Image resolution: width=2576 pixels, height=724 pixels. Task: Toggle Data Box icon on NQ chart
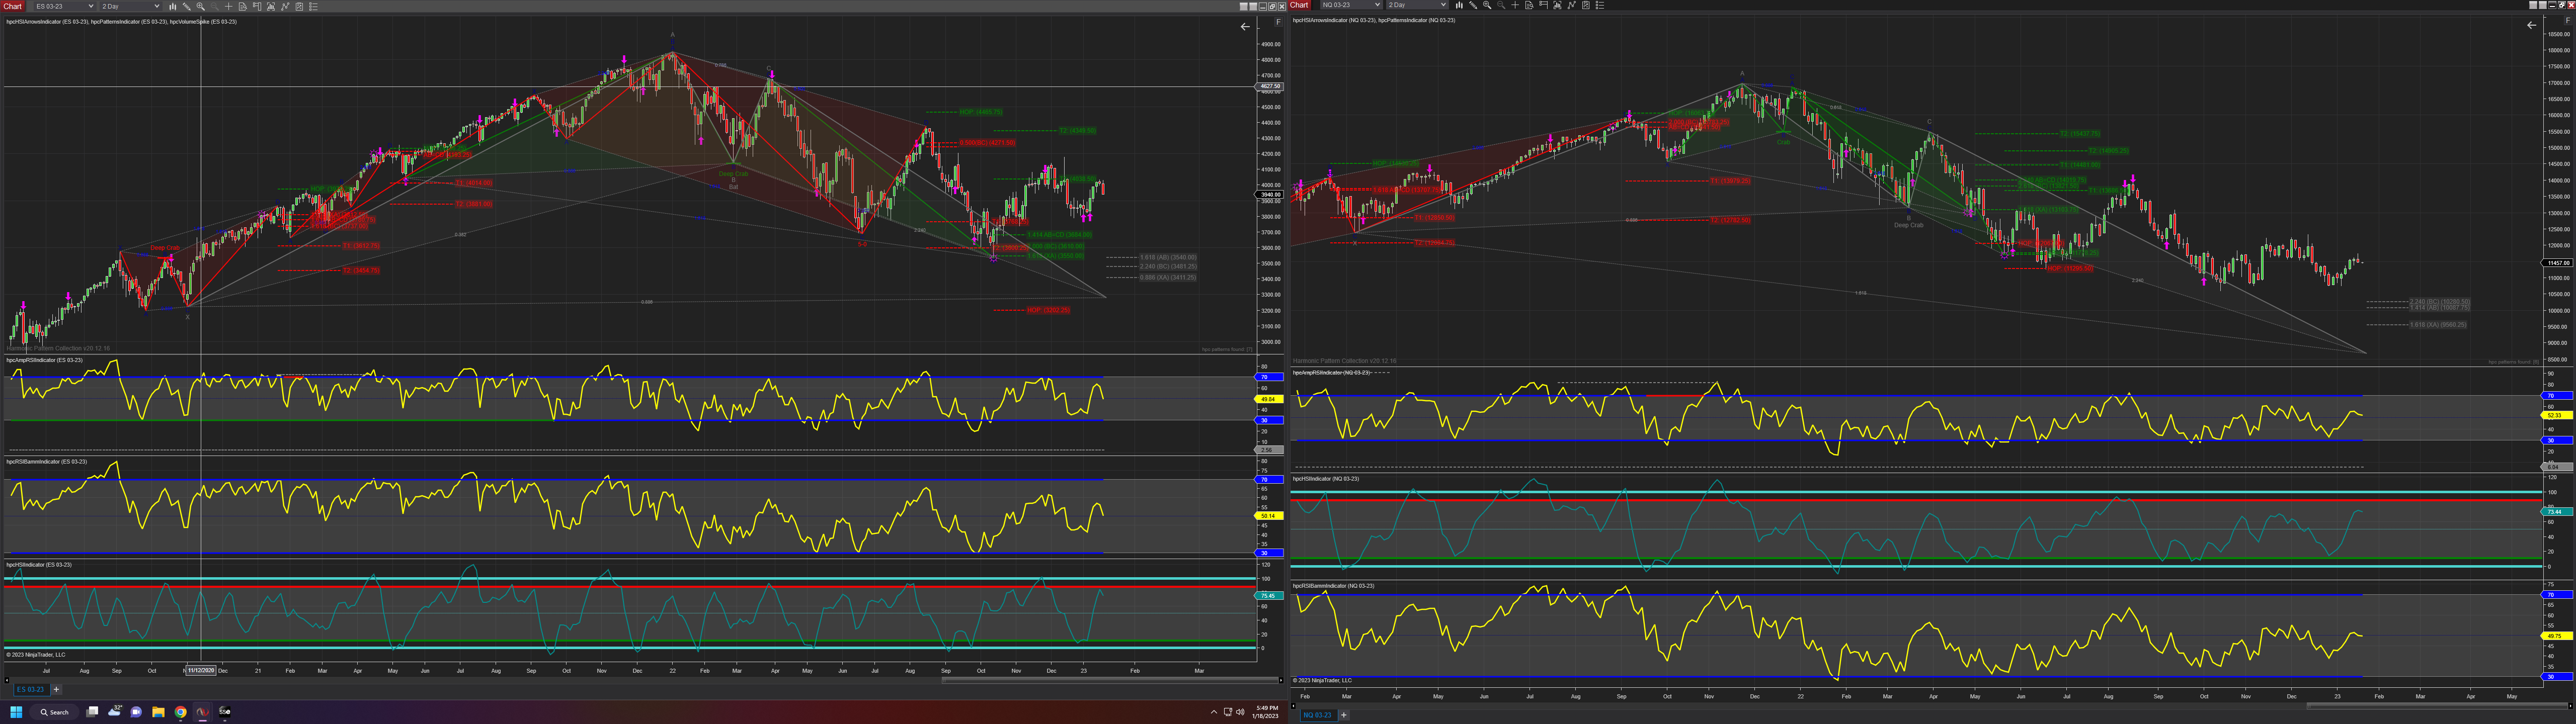point(1529,5)
